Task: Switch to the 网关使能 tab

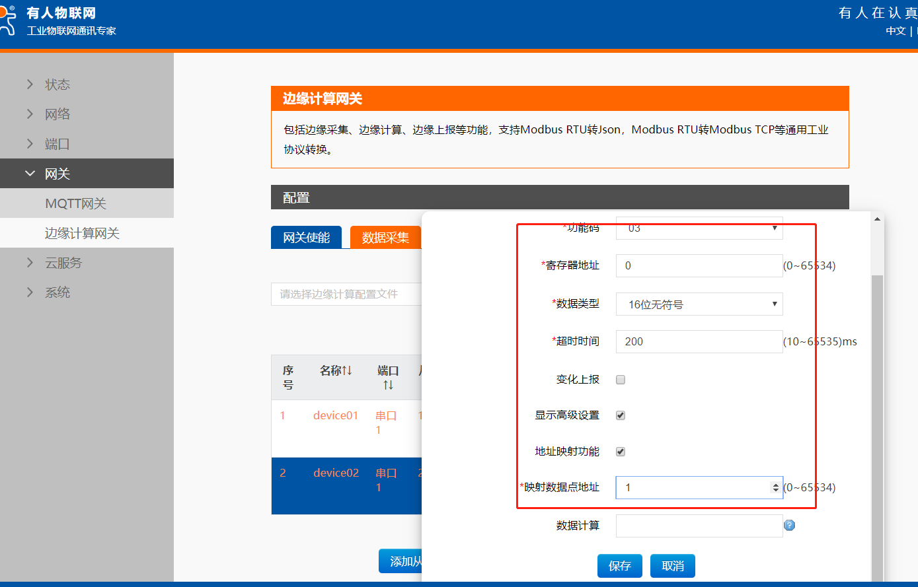Action: 306,238
